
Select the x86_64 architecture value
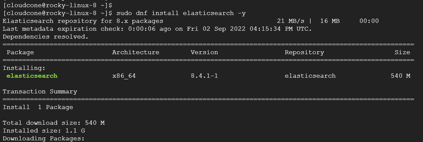pyautogui.click(x=124, y=76)
